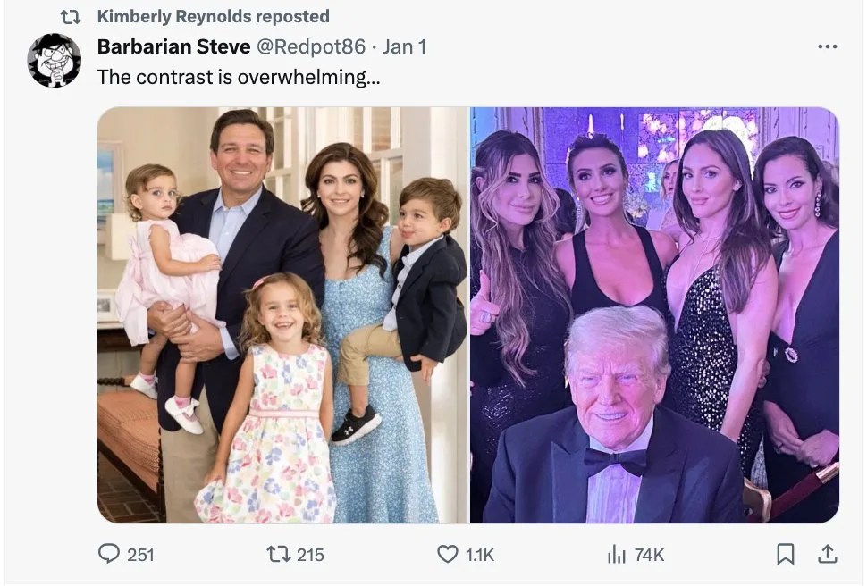
Task: Click the @Redpot86 handle
Action: pos(310,46)
